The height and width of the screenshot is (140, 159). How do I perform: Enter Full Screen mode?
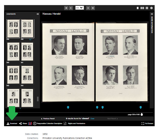point(147,123)
